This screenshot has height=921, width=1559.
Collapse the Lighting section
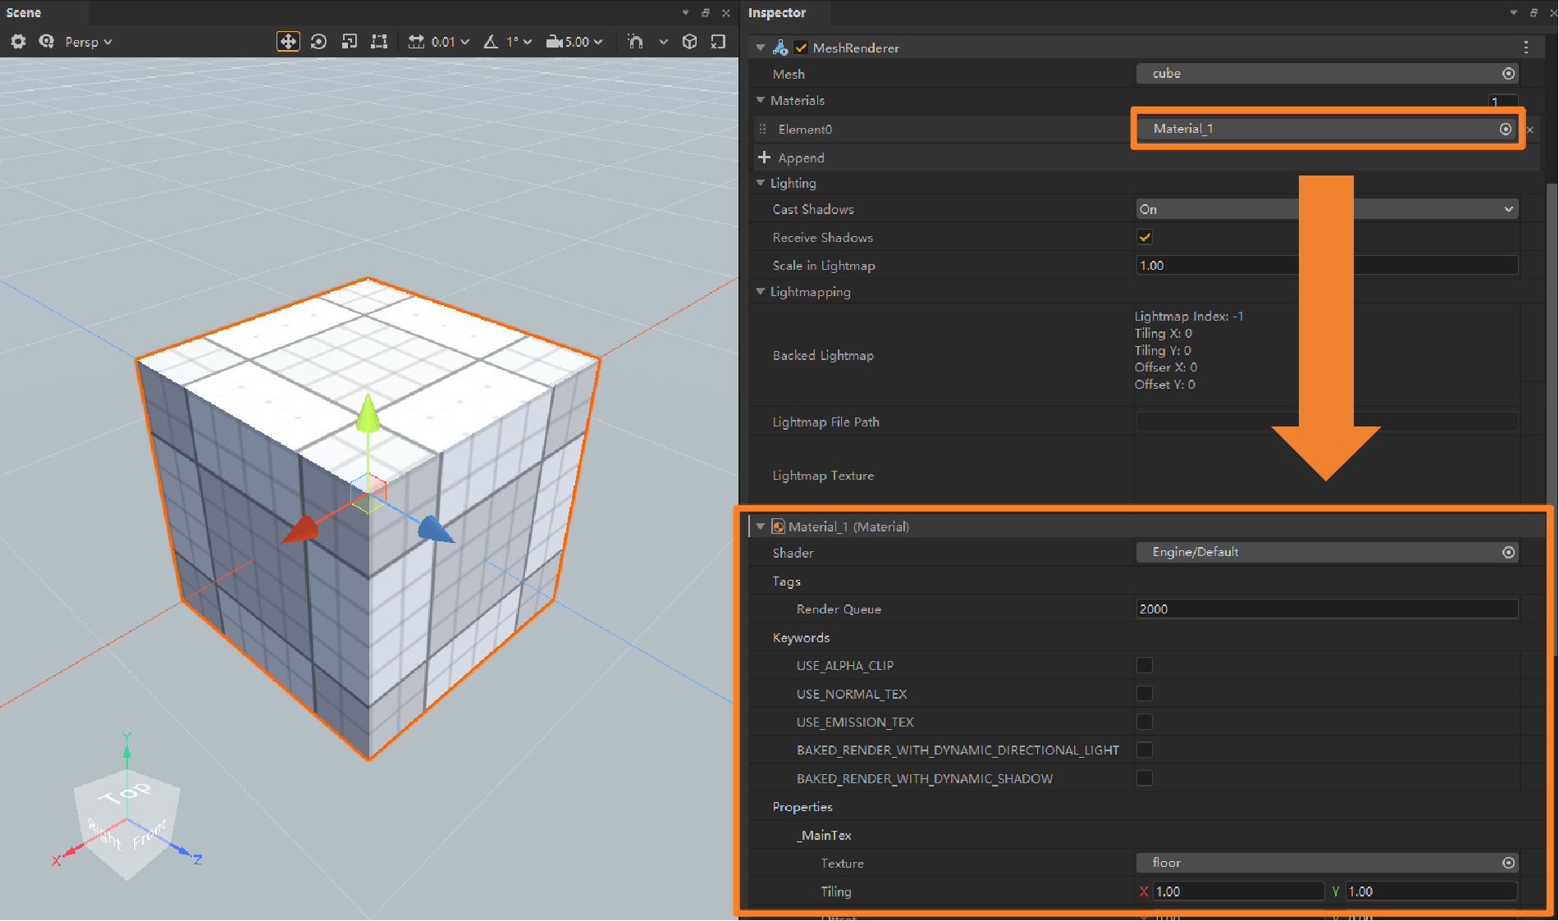[x=760, y=182]
